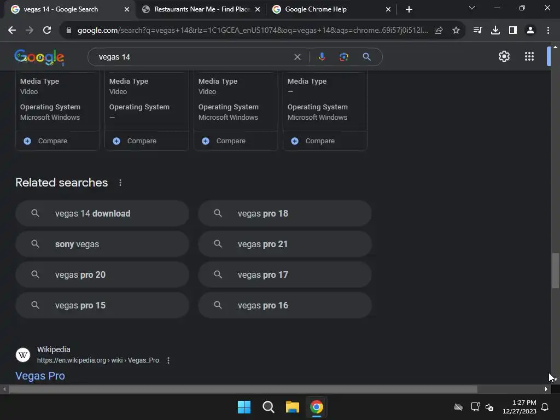
Task: Open Google quick settings gear
Action: [x=504, y=56]
